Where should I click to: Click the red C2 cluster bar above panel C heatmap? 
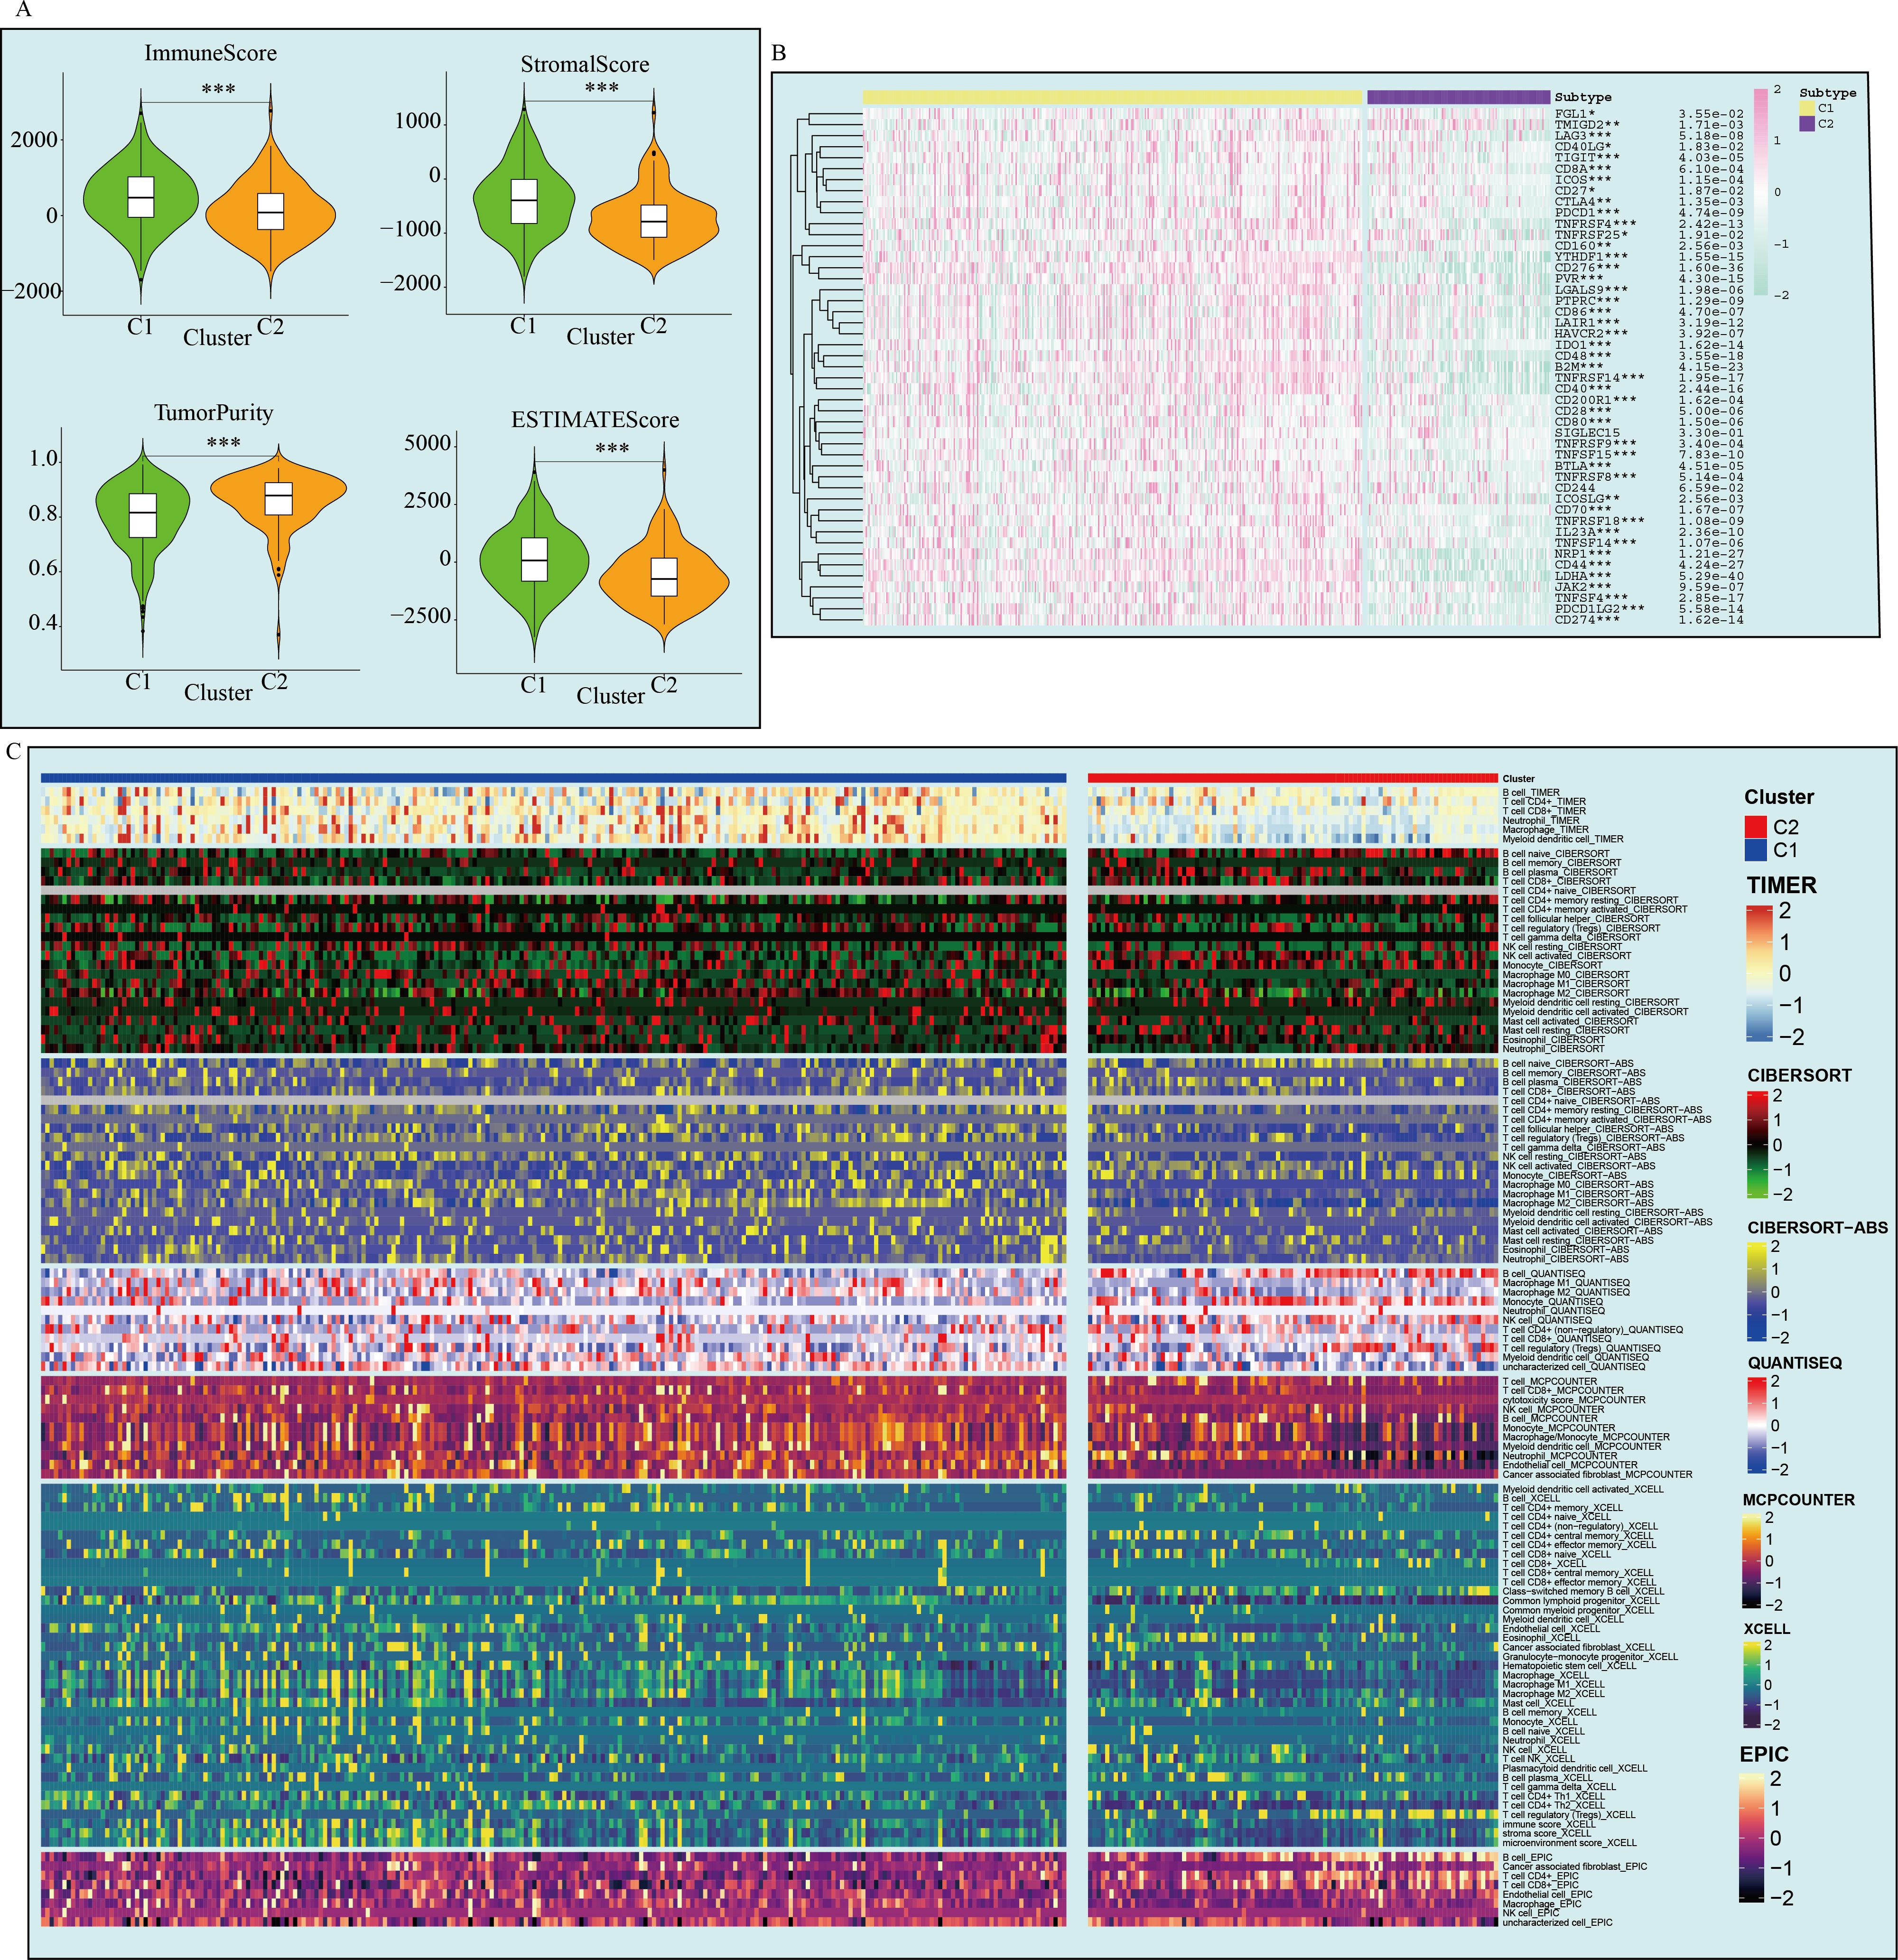tap(1292, 778)
